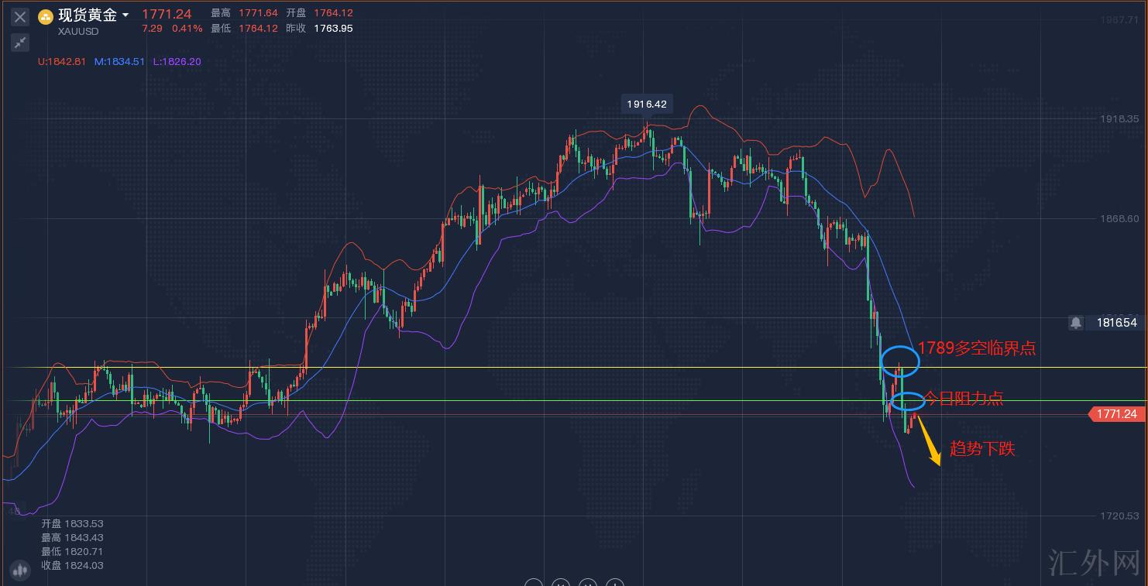Close the chart with the X button
1148x586 pixels.
[x=20, y=17]
